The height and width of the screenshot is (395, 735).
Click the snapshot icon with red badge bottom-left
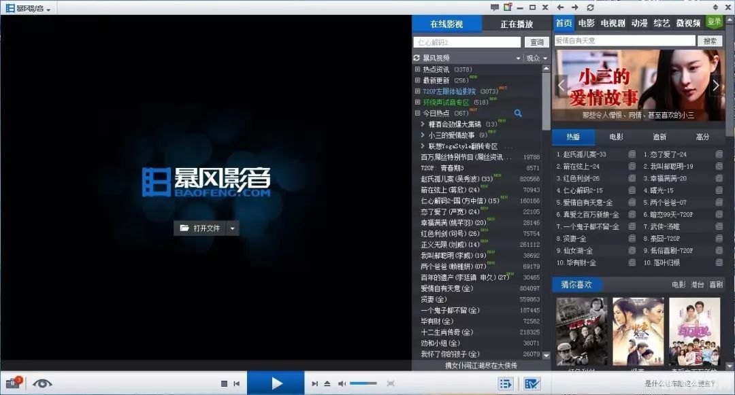tap(14, 382)
